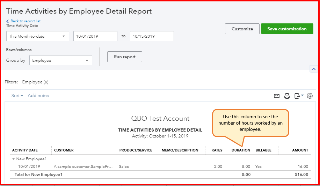Edit the start date 10/01/2019 field
This screenshot has height=186, width=320.
(95, 36)
